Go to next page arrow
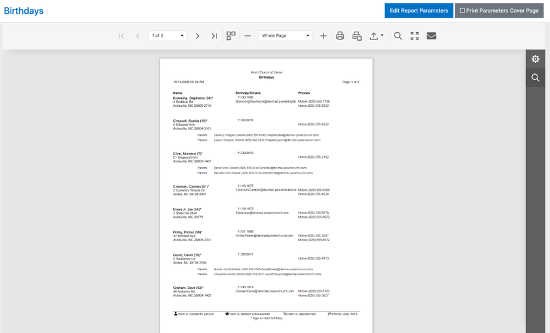The image size is (550, 333). 197,36
